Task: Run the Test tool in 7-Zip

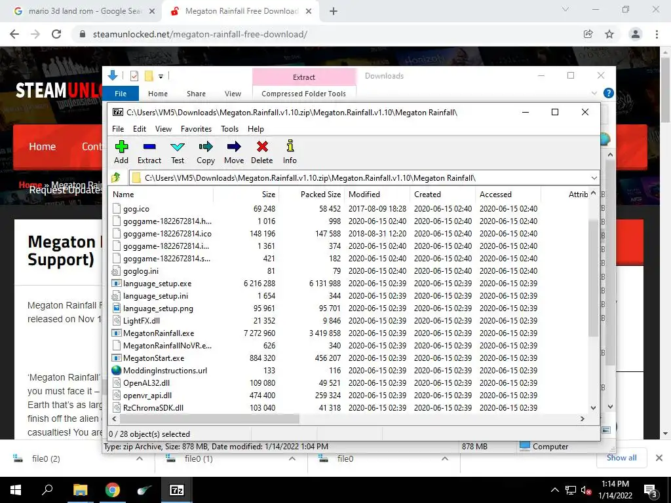Action: click(x=178, y=152)
